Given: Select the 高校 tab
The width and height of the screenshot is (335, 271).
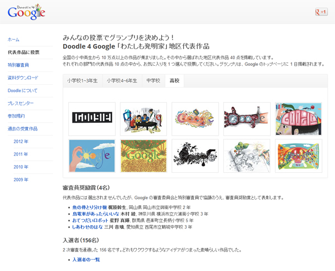Looking at the screenshot, I should [174, 81].
